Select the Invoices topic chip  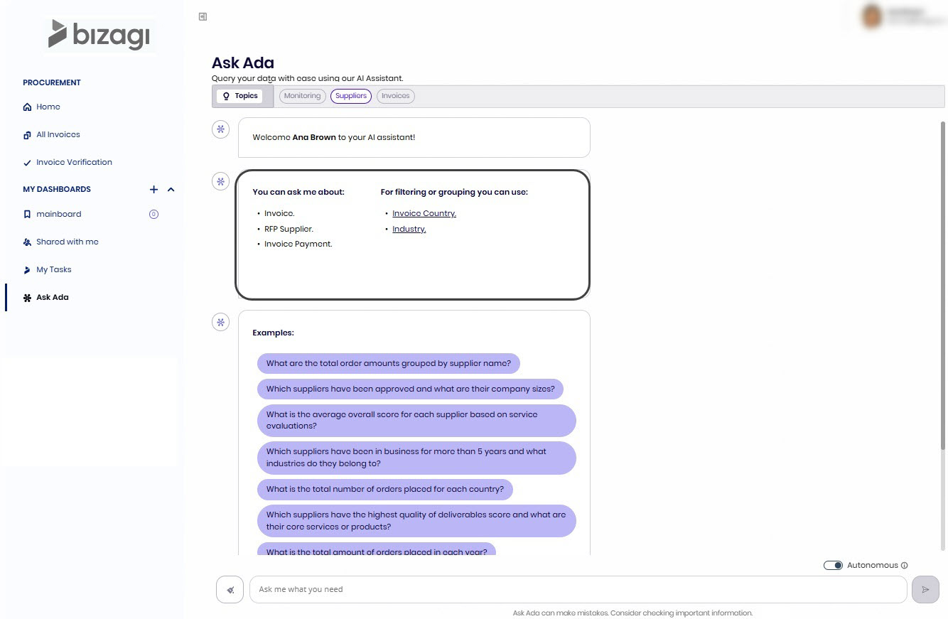[x=395, y=96]
